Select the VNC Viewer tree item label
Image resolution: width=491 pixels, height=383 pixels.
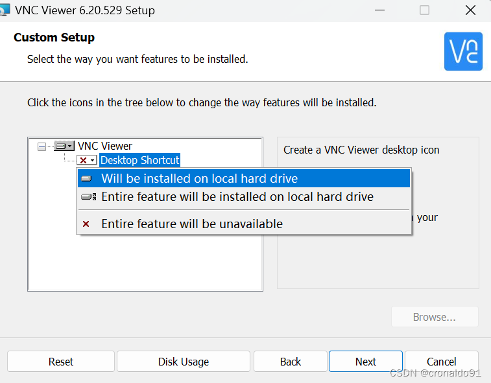point(105,146)
